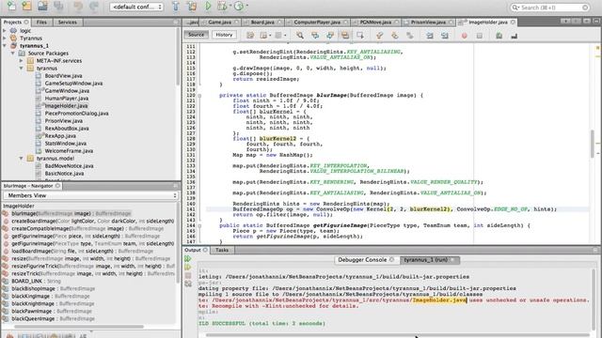Expand the Tyrannus project node
602x338 pixels.
5,38
